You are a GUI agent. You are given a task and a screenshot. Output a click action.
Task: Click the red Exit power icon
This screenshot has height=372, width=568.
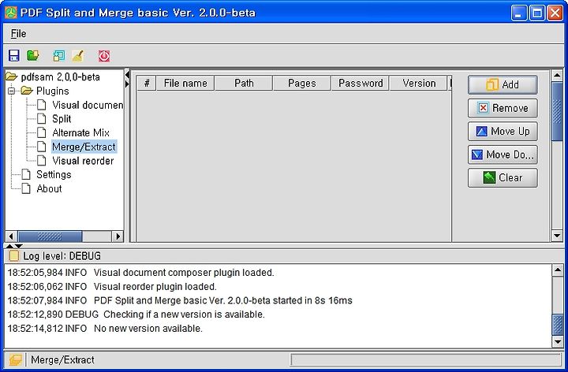[x=104, y=56]
